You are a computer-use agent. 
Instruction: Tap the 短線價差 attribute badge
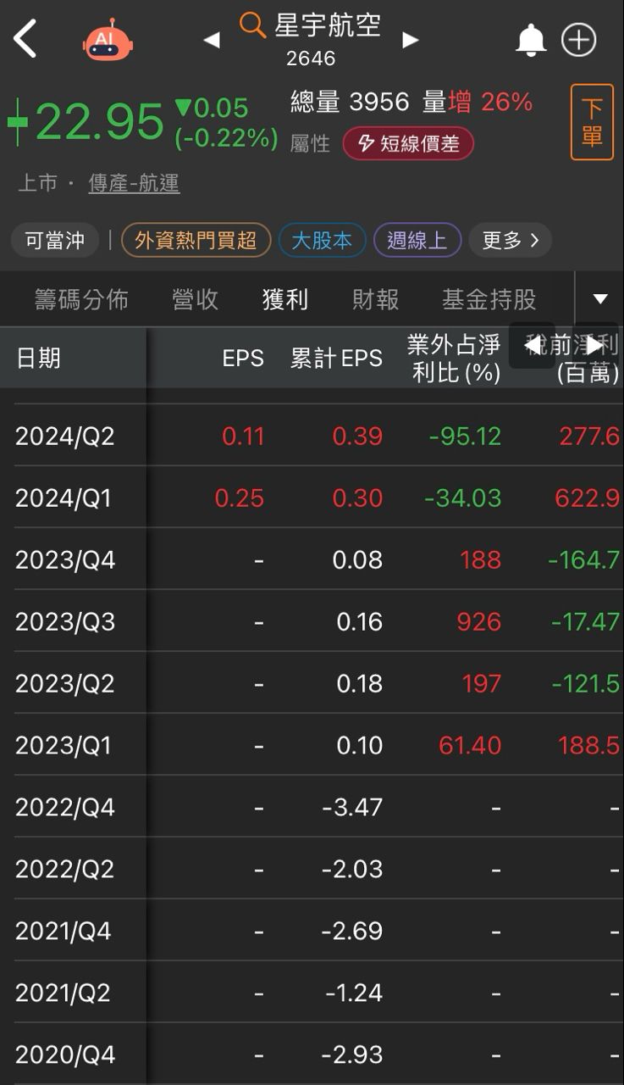click(408, 144)
